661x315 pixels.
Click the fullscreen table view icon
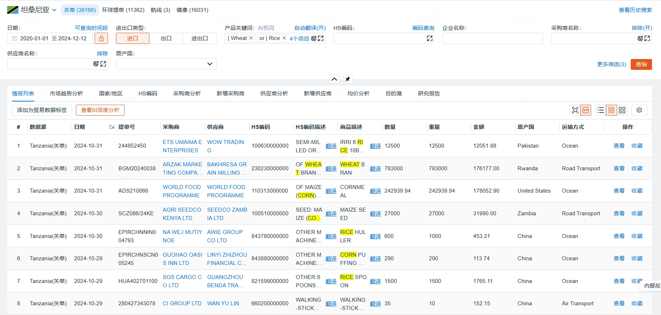575,110
